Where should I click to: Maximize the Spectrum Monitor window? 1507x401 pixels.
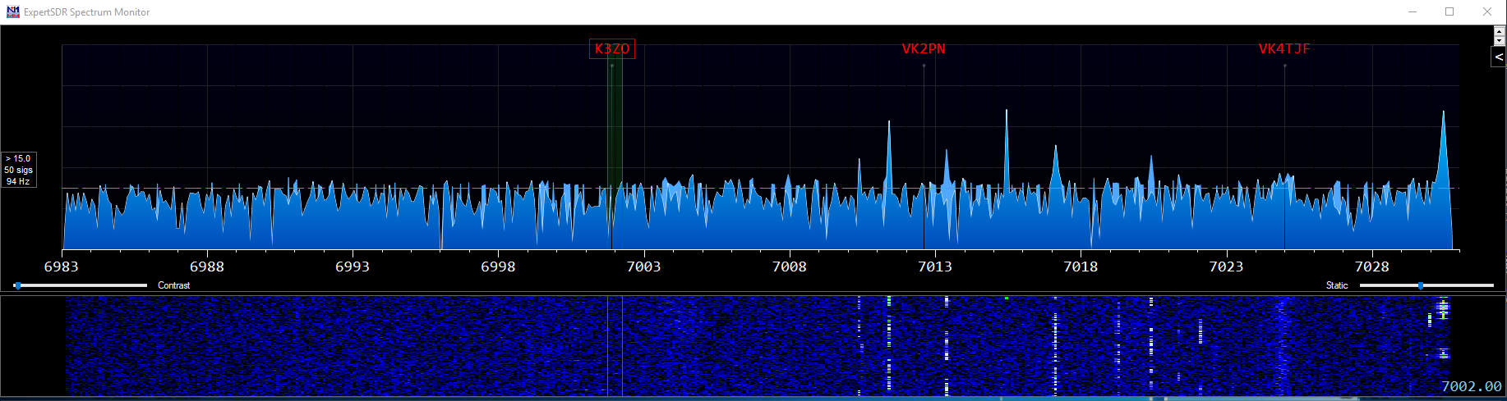[1449, 11]
